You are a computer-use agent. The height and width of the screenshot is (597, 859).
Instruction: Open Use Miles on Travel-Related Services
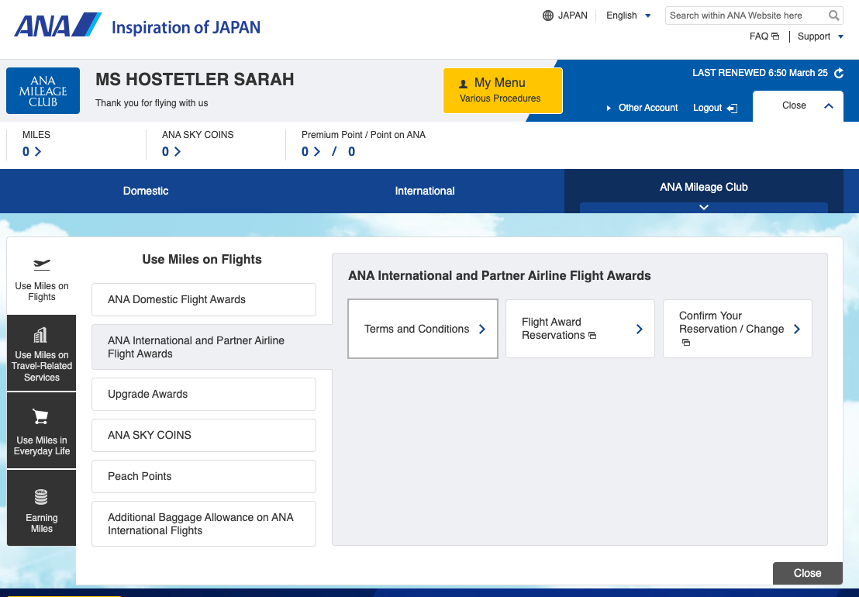click(x=42, y=353)
